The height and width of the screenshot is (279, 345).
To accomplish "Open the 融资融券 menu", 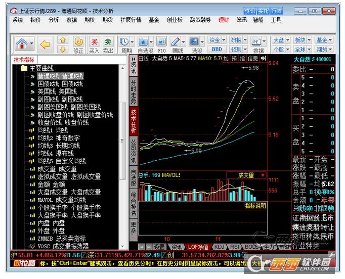I will tap(200, 20).
